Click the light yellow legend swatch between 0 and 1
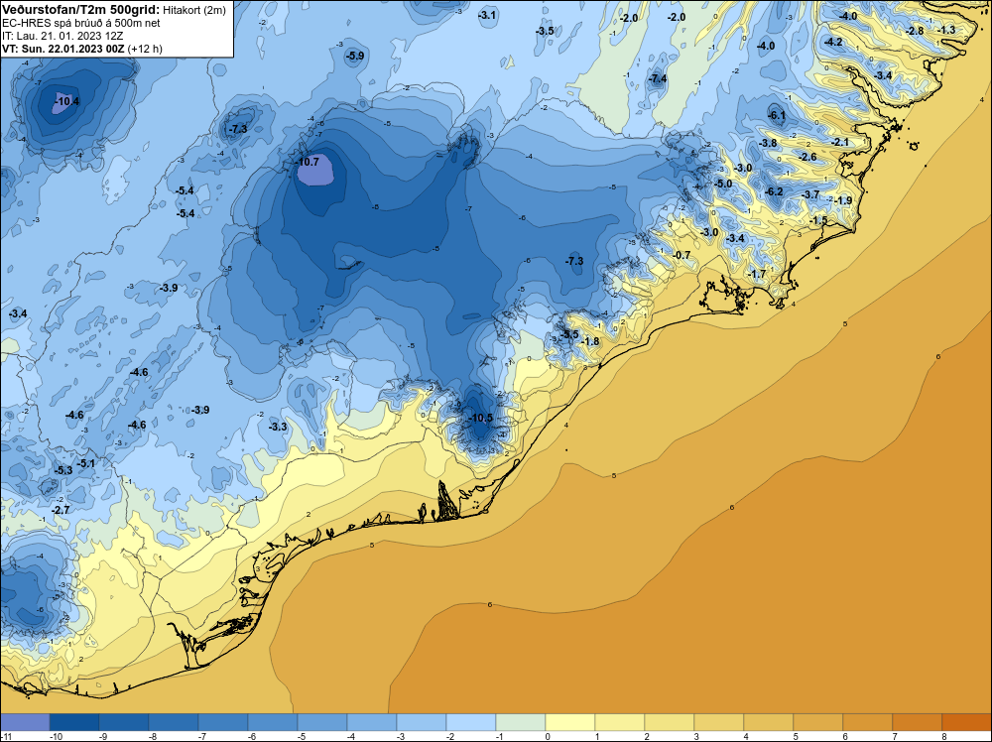992x742 pixels. click(x=570, y=722)
